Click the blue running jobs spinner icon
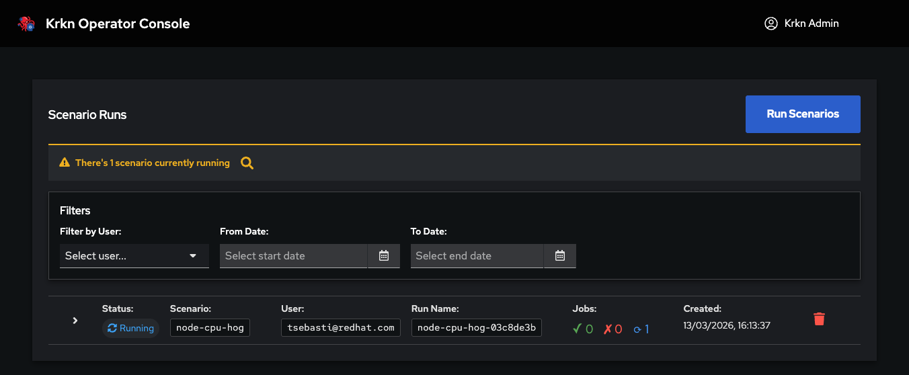This screenshot has height=375, width=909. 637,329
